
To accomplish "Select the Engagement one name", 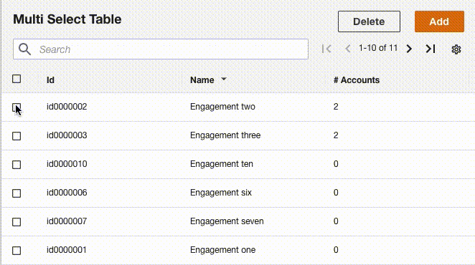I will tap(223, 250).
